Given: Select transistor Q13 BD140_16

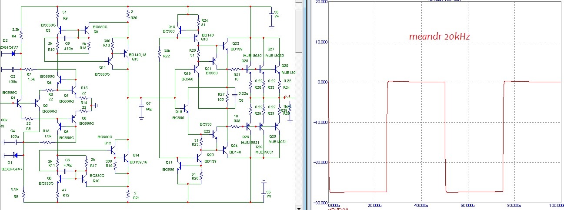Looking at the screenshot, I should pyautogui.click(x=126, y=54).
